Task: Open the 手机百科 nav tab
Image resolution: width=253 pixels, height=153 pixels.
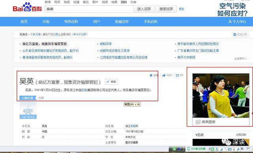Action: (151, 22)
